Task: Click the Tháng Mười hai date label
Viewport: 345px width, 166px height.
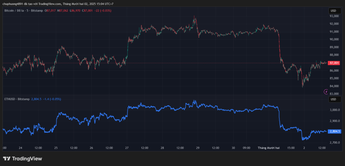Action: pyautogui.click(x=269, y=148)
